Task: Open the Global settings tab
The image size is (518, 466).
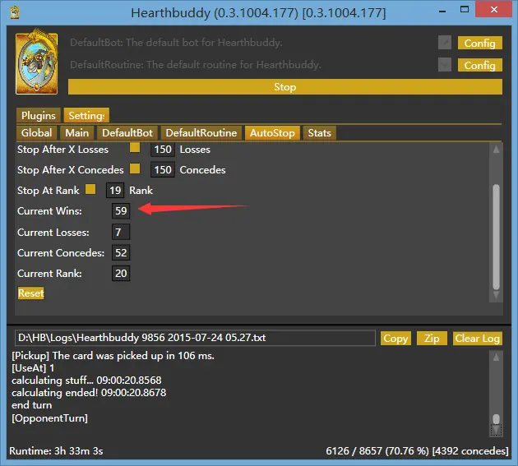Action: click(x=37, y=133)
